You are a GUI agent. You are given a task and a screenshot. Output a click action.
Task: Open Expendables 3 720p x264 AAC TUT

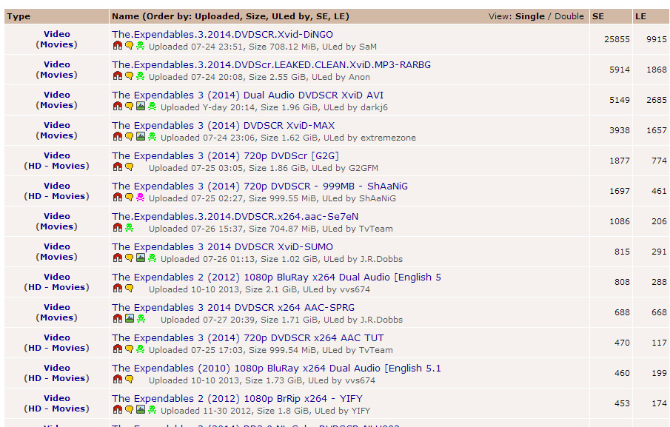[x=248, y=337]
